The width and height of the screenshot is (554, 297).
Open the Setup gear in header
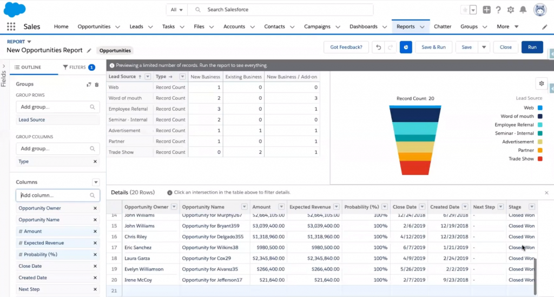511,10
